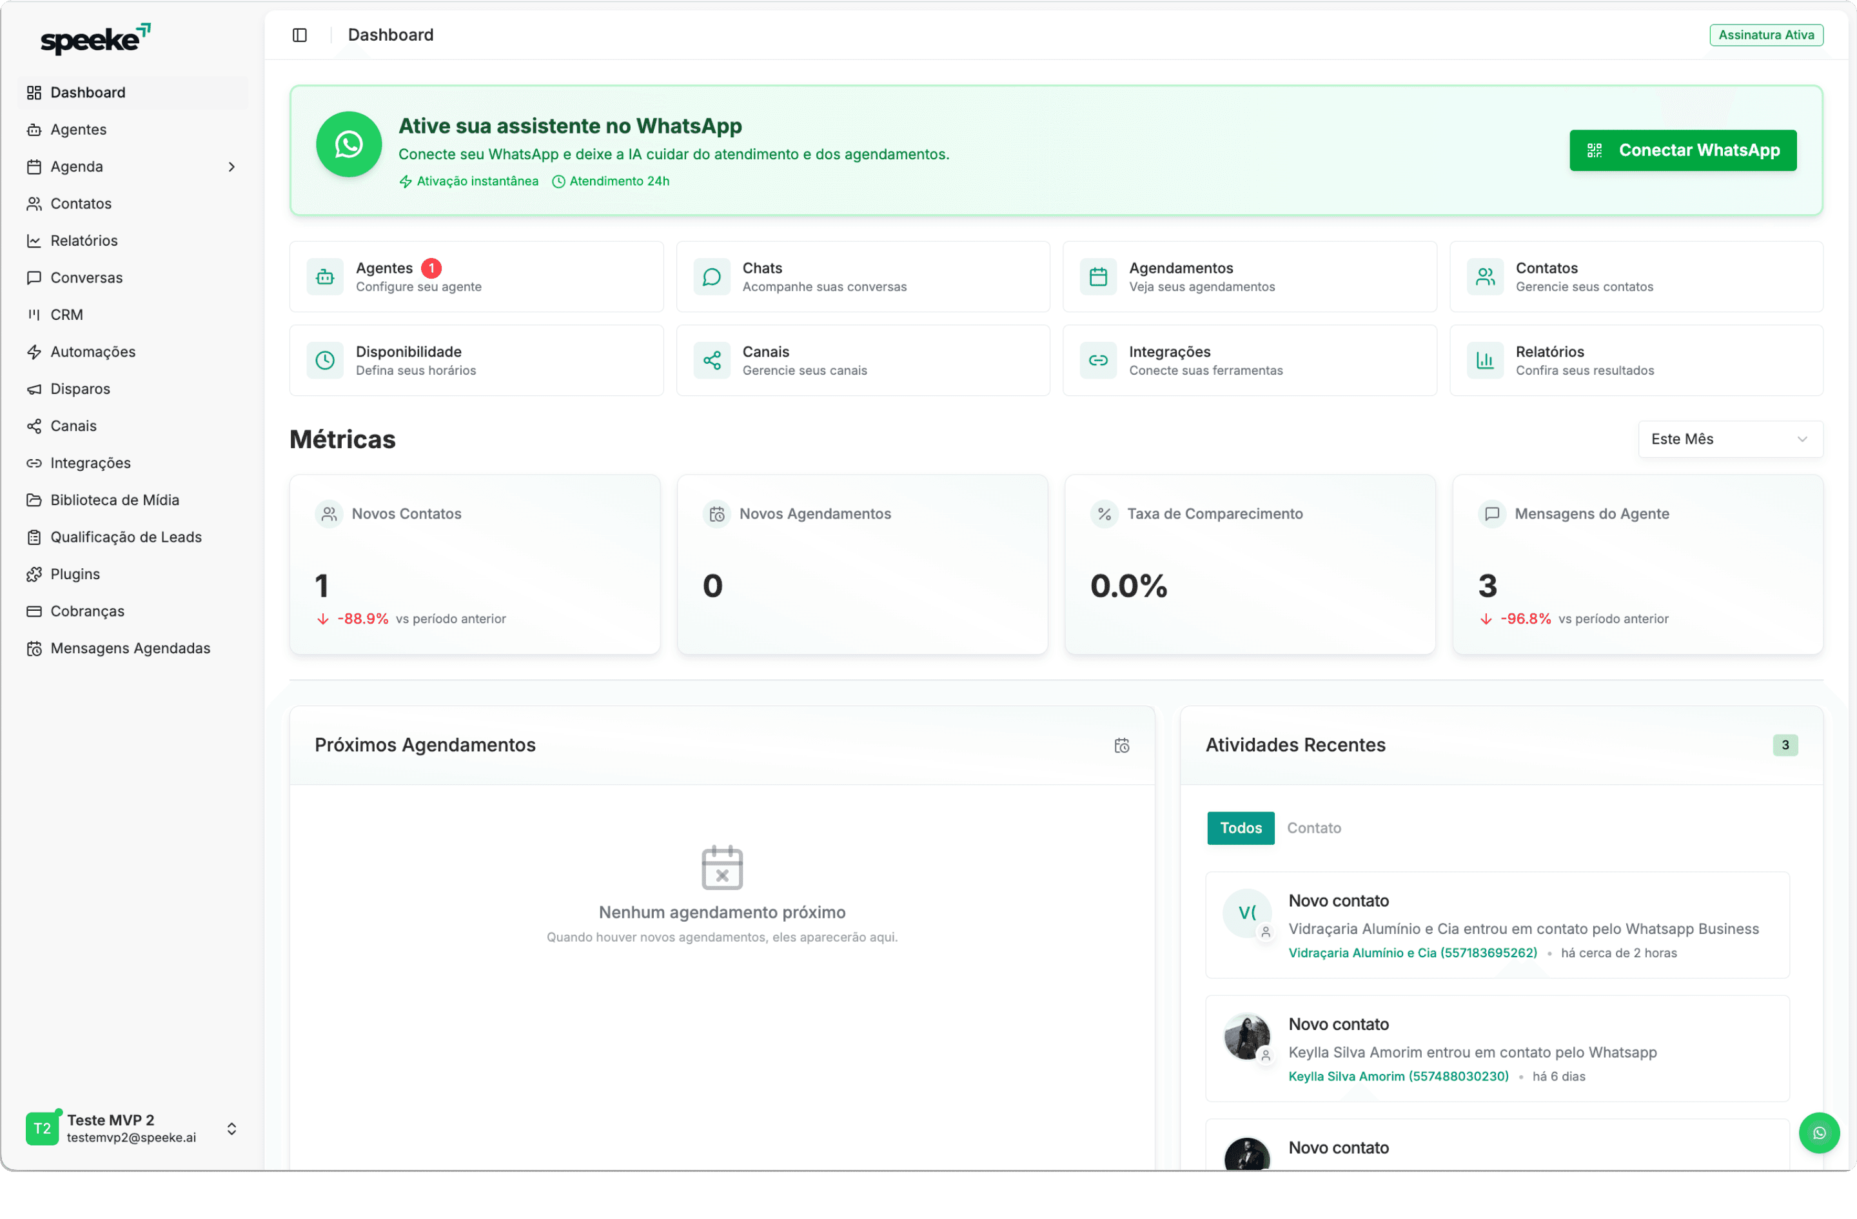Click the Conectar WhatsApp button
Image resolution: width=1857 pixels, height=1219 pixels.
tap(1683, 151)
